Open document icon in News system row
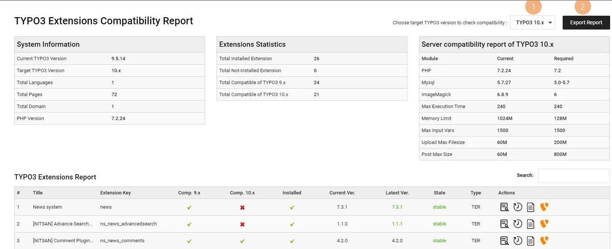Viewport: 612px width, 249px height. pyautogui.click(x=530, y=207)
